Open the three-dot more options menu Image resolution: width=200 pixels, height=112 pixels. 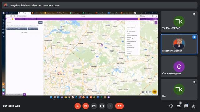pyautogui.click(x=110, y=106)
